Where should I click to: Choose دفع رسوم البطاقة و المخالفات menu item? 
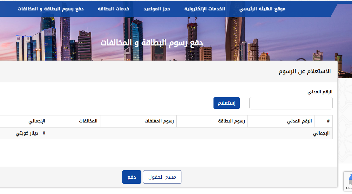tap(51, 9)
